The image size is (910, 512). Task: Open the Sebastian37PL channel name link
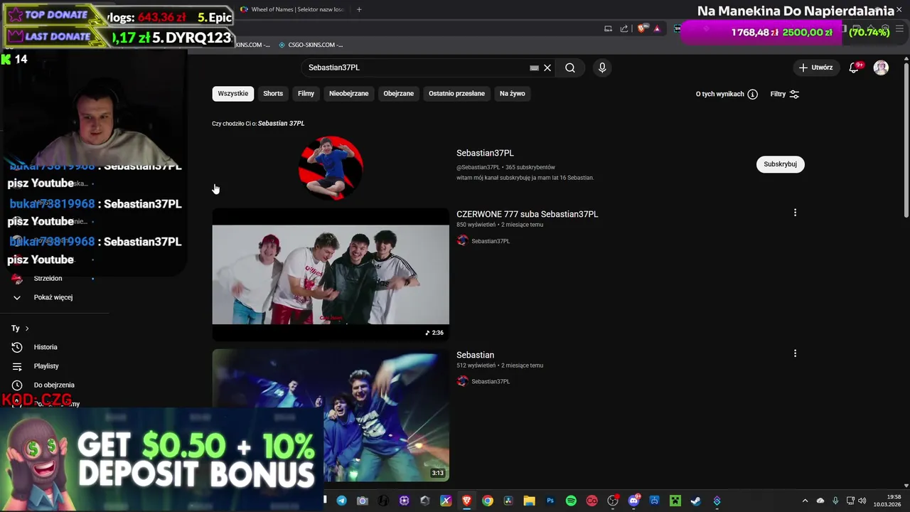click(485, 153)
